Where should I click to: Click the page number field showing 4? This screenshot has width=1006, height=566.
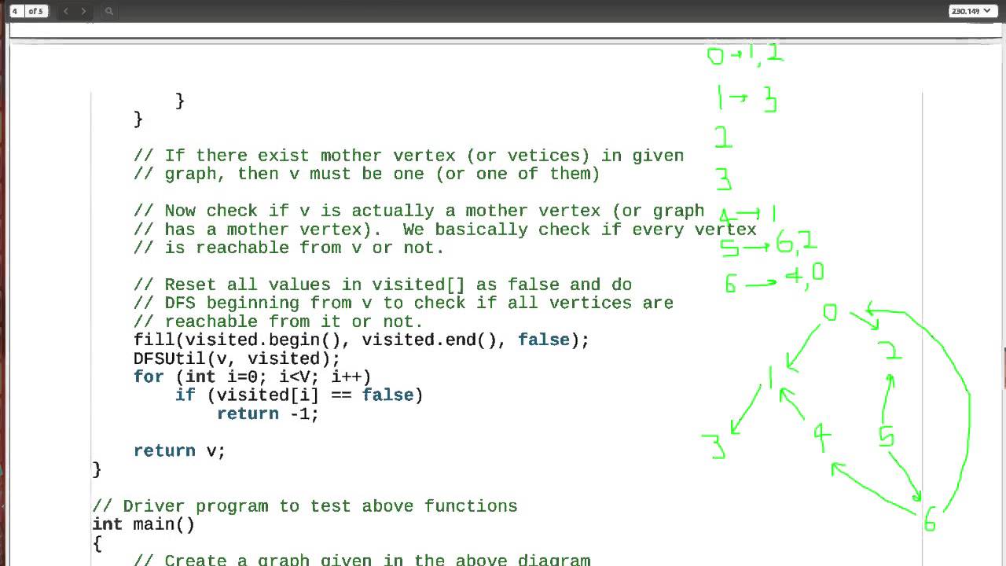[x=17, y=11]
